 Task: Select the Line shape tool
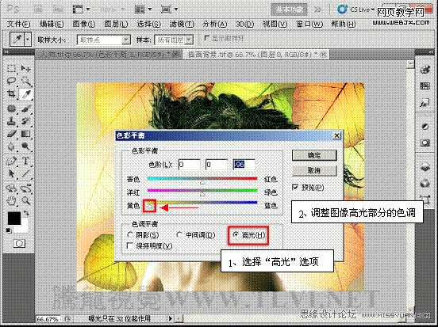pos(26,173)
